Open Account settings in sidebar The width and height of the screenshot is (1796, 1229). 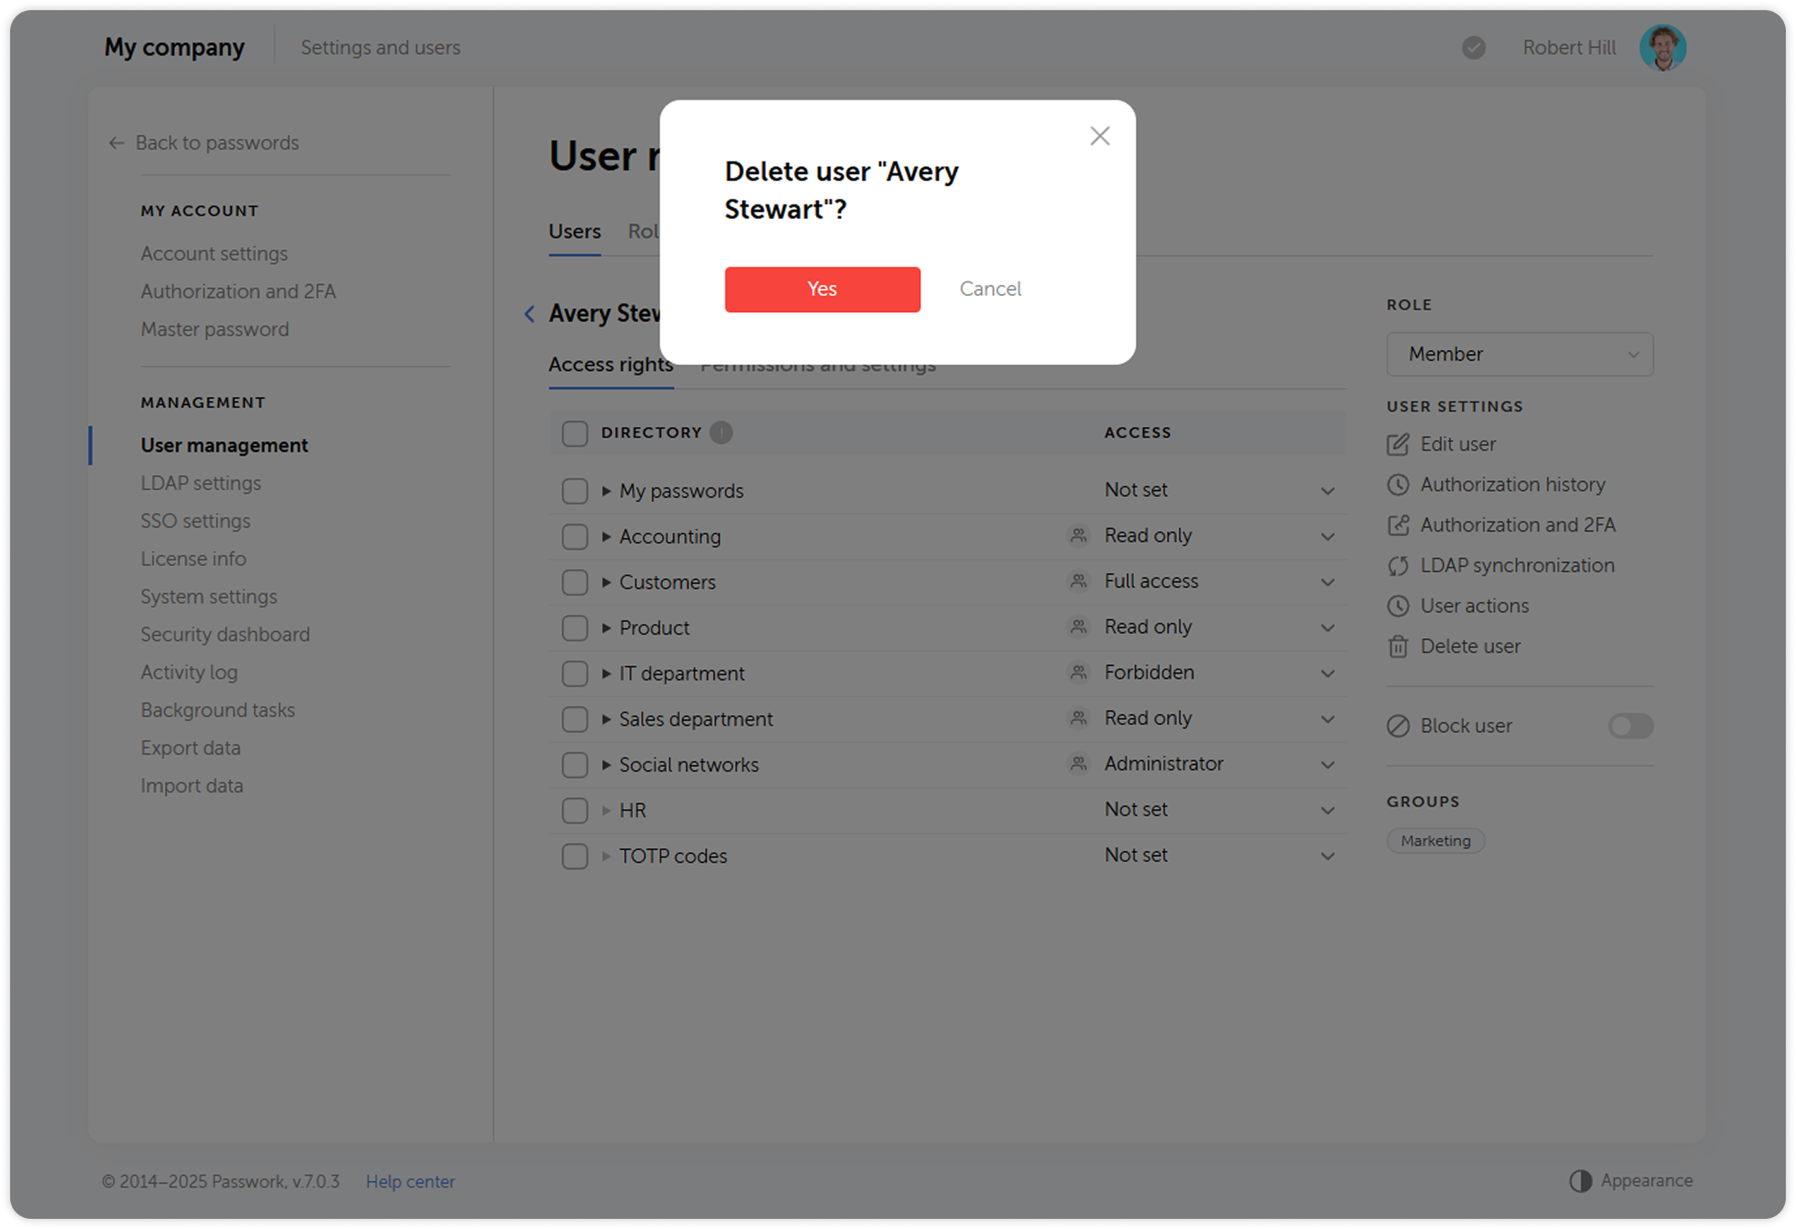click(214, 254)
